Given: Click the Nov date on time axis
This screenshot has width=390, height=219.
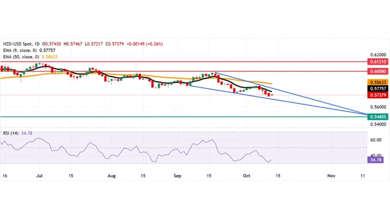Looking at the screenshot, I should [x=331, y=175].
